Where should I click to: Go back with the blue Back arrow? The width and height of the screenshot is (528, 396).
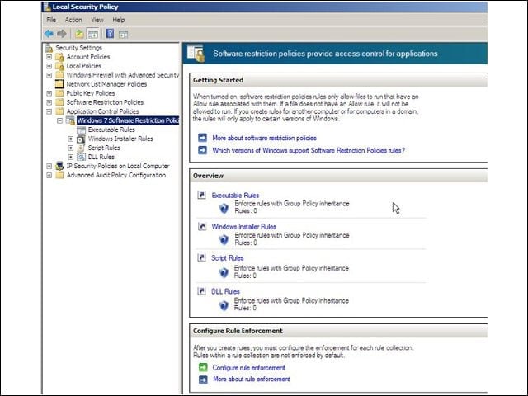tap(49, 34)
